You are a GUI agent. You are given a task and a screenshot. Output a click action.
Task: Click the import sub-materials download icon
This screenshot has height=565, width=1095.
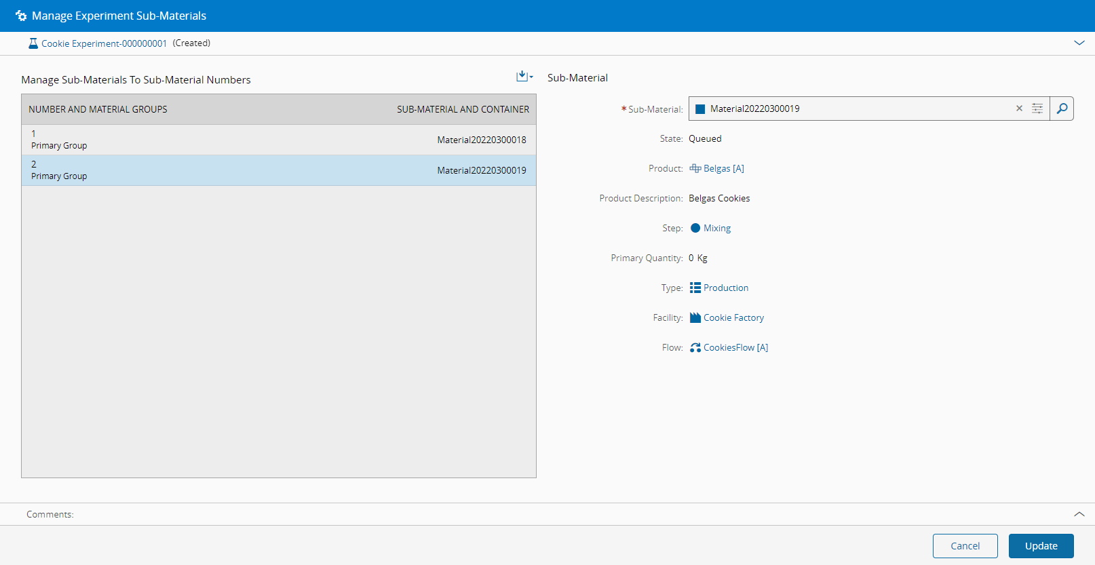click(523, 77)
